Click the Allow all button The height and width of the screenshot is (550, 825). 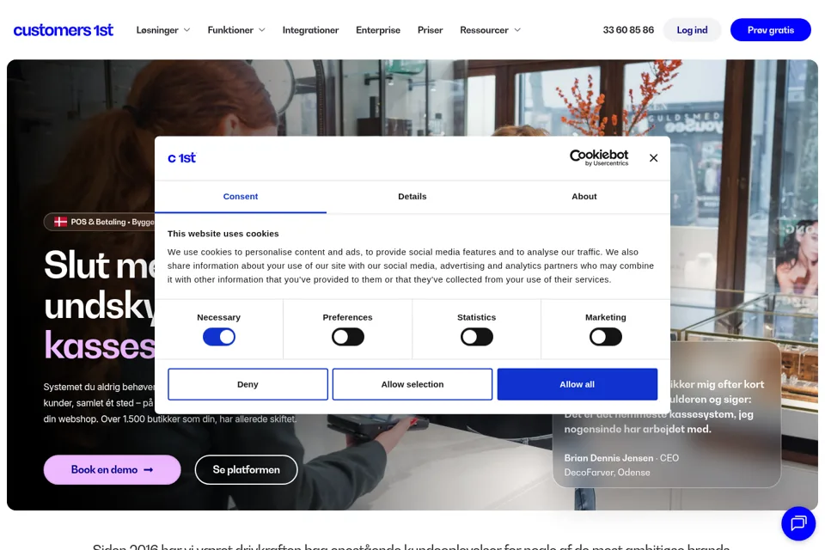point(577,384)
